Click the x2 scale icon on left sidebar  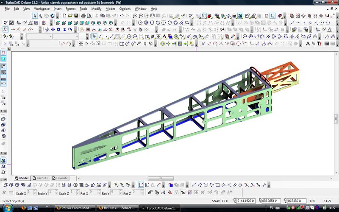pos(3,98)
